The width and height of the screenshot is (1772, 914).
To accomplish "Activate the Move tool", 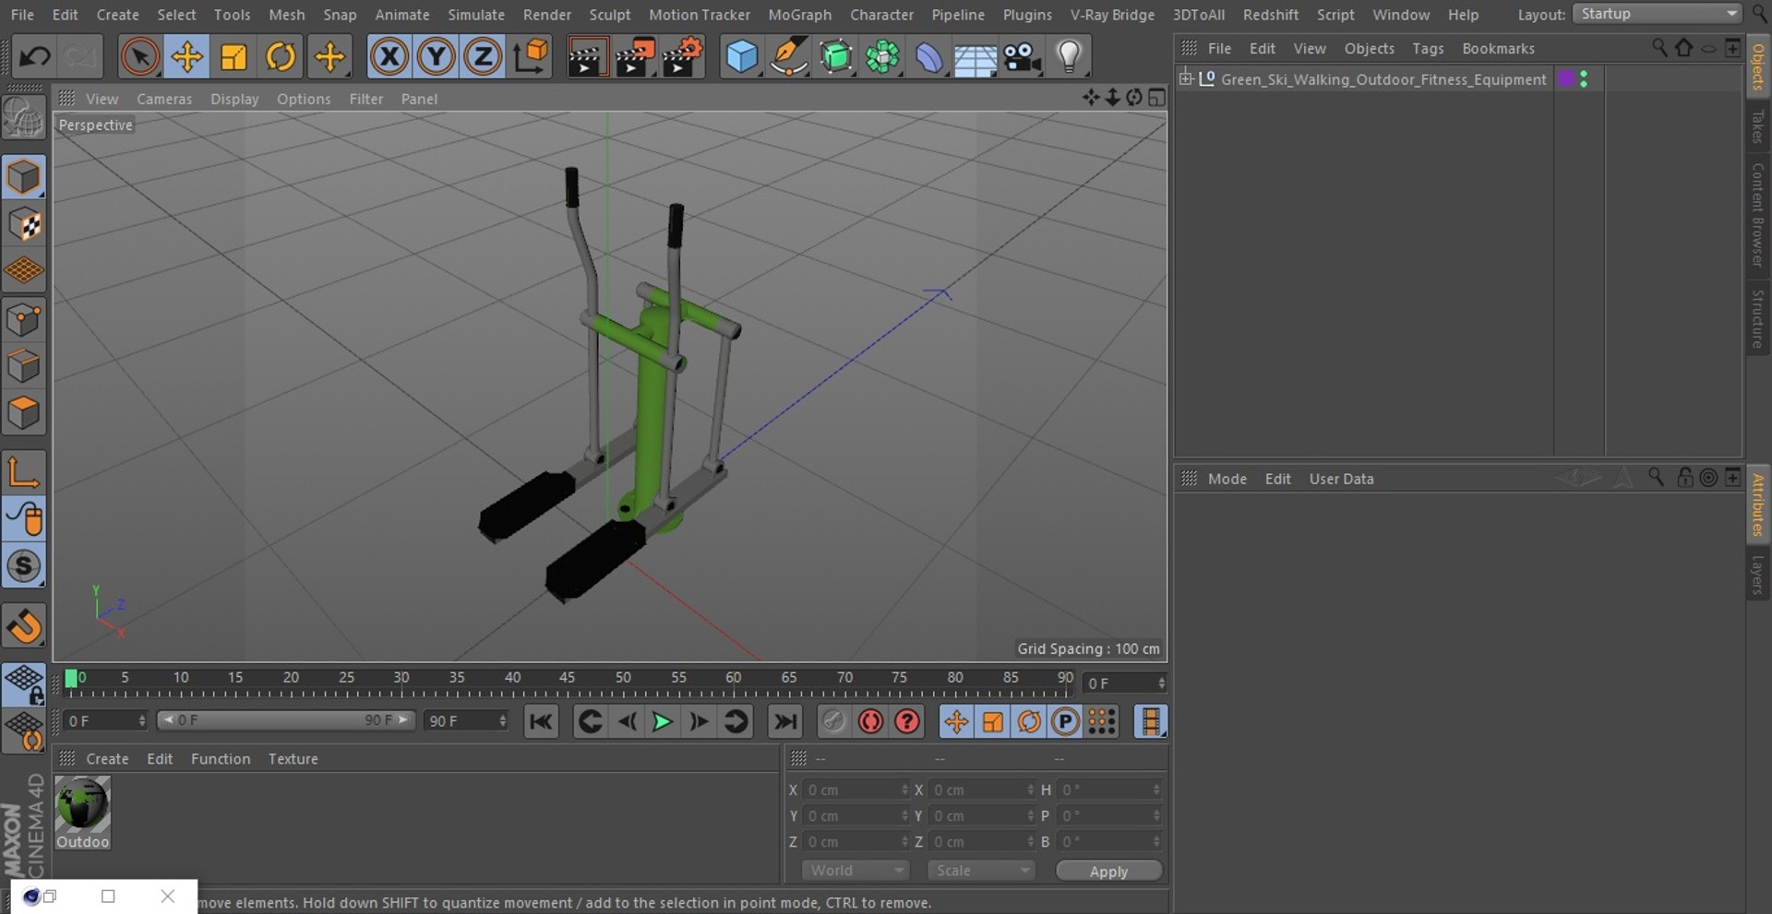I will tap(187, 57).
